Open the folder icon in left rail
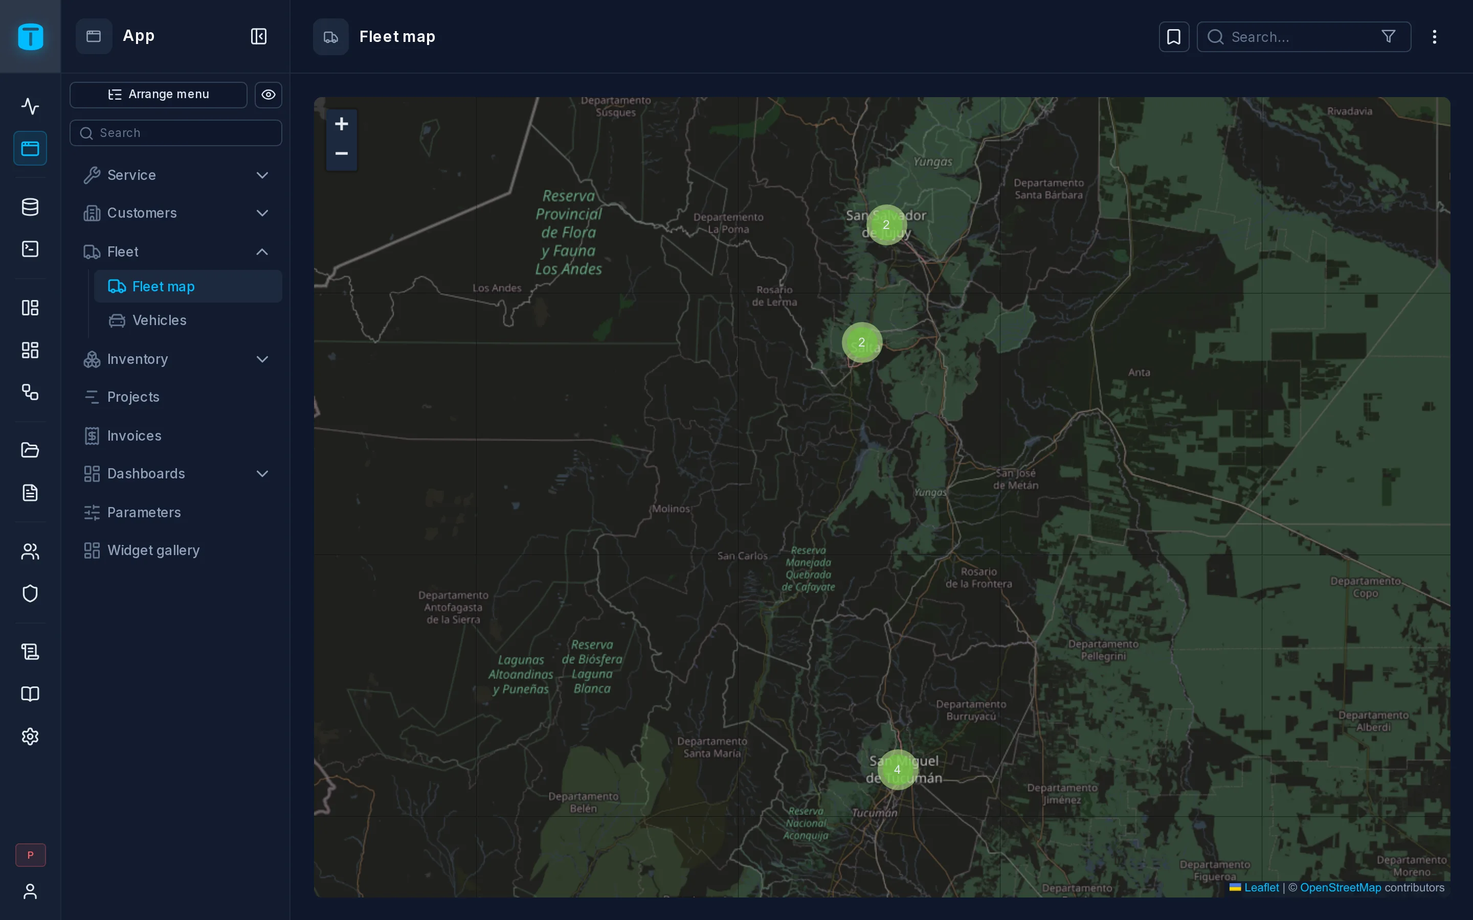The width and height of the screenshot is (1473, 920). (30, 450)
